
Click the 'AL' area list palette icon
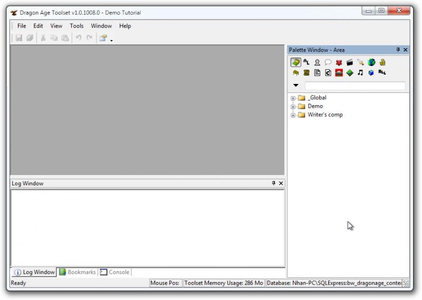(x=306, y=62)
